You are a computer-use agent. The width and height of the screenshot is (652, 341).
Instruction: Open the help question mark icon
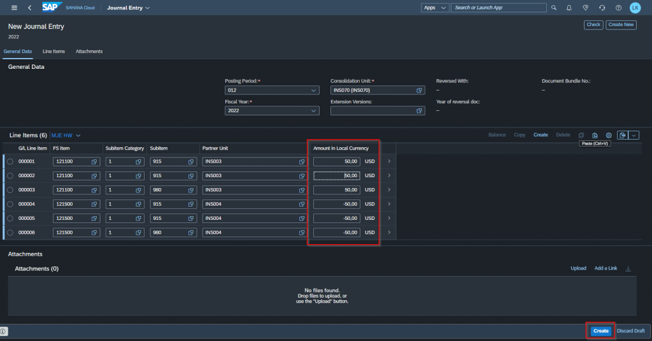tap(619, 8)
